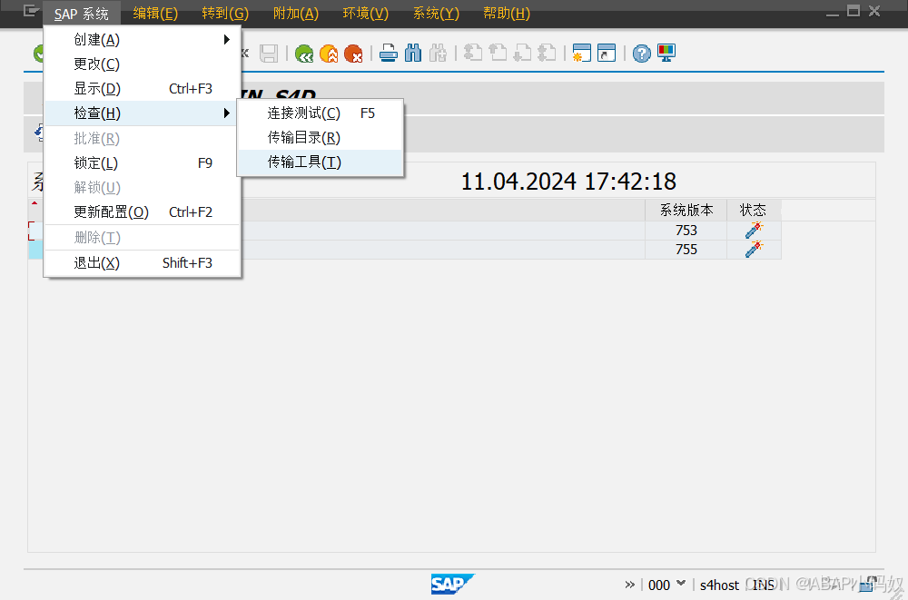Open the dropdown arrow next to 000

[x=681, y=583]
